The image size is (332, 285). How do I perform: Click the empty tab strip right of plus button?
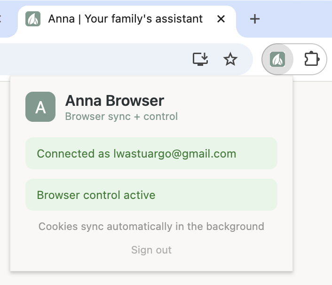pos(301,19)
